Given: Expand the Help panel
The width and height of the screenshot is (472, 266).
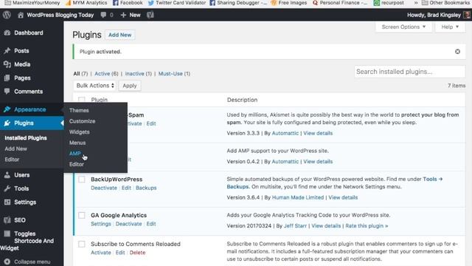Looking at the screenshot, I should [x=450, y=27].
